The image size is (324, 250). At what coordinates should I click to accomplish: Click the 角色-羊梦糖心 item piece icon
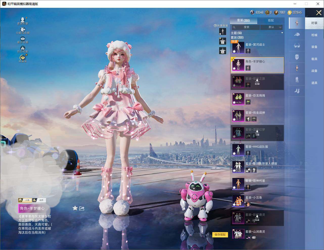click(248, 68)
